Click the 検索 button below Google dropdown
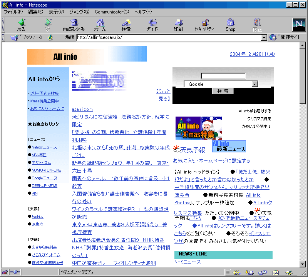Image resolution: width=308 pixels, height=277 pixels. pyautogui.click(x=223, y=91)
